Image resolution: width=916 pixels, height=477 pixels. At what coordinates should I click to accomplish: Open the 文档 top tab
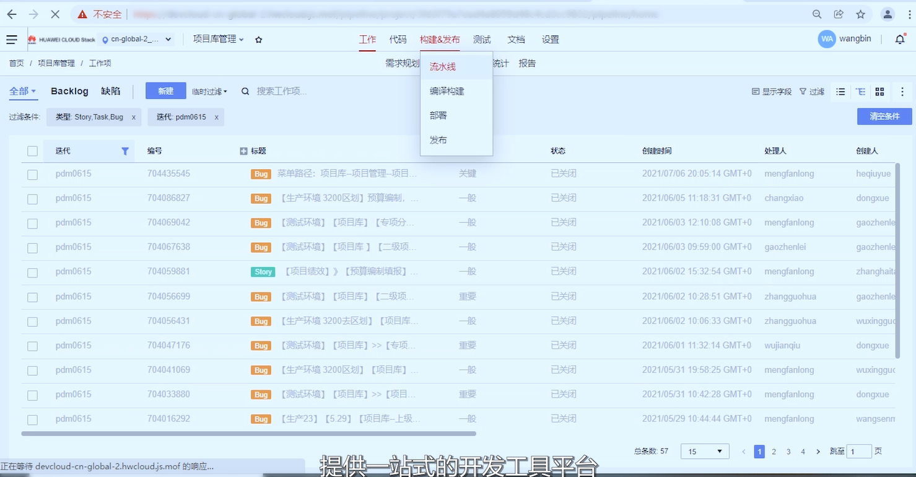point(516,39)
